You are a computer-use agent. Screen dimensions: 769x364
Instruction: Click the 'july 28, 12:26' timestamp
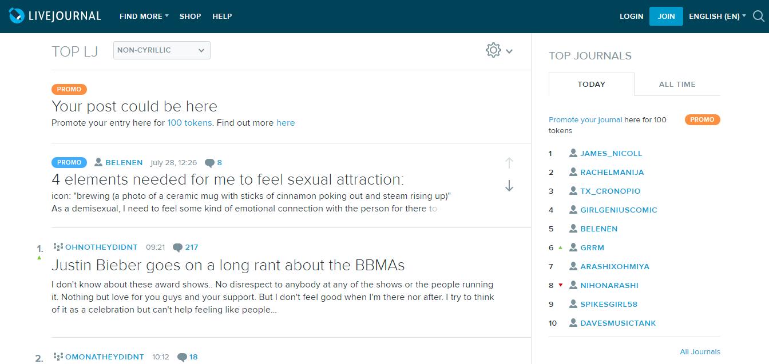point(173,163)
